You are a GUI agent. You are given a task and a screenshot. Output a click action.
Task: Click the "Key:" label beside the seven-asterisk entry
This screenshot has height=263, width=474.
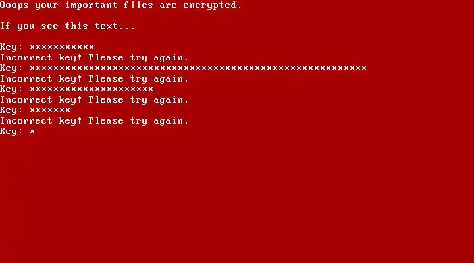[x=11, y=110]
